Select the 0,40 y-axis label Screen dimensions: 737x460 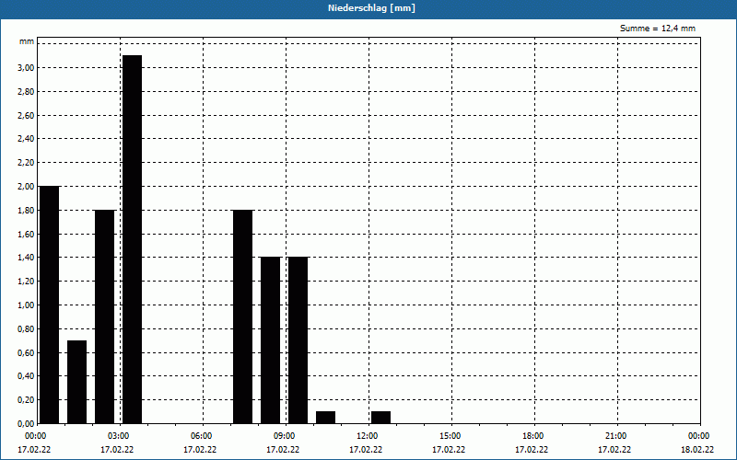26,376
